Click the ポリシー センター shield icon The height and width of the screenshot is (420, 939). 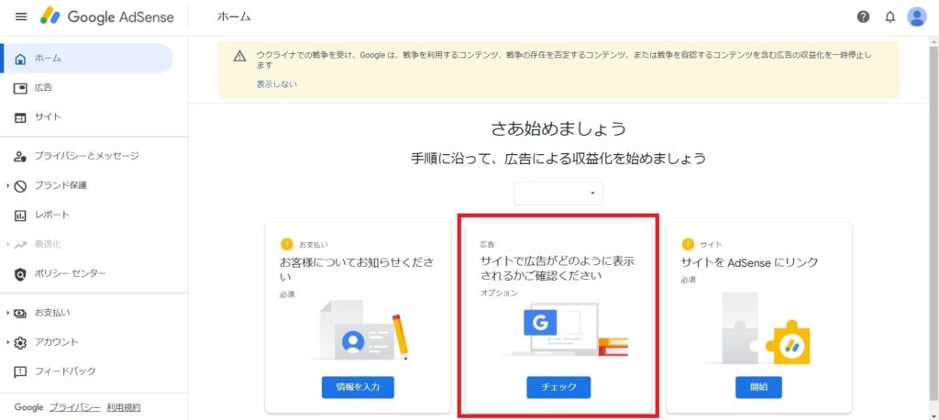[x=20, y=274]
